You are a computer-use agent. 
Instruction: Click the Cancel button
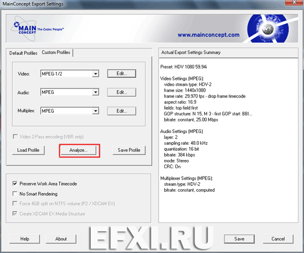[278, 239]
